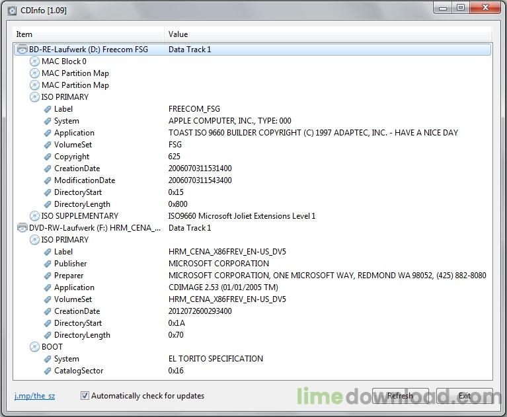Click the disc icon beside MAC Block 0
Screen dimensions: 507x417
pos(34,61)
